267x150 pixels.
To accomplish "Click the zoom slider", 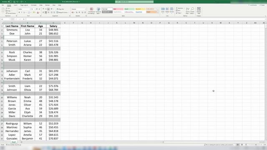I will pos(256,145).
